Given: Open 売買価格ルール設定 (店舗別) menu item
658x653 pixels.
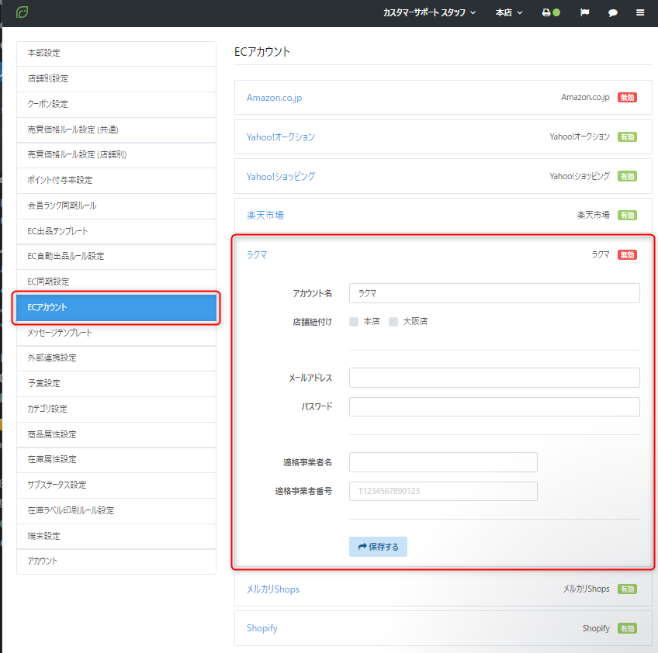Looking at the screenshot, I should click(116, 155).
